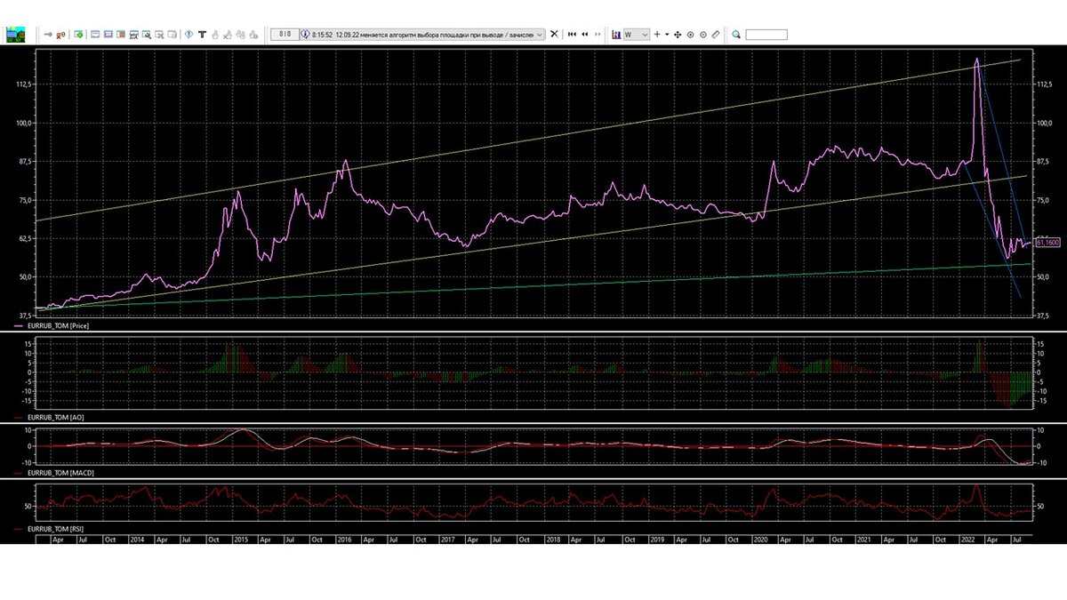Click the magnifier search icon
The image size is (1067, 600).
coord(736,35)
